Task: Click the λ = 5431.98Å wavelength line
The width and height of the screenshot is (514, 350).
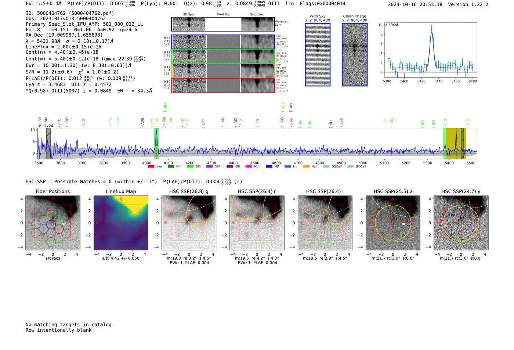Action: point(70,41)
